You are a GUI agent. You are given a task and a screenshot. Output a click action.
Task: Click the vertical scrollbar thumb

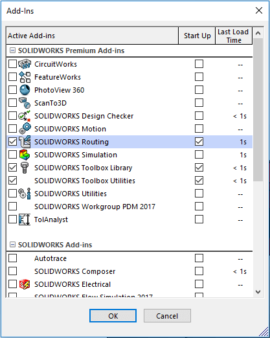tap(258, 110)
